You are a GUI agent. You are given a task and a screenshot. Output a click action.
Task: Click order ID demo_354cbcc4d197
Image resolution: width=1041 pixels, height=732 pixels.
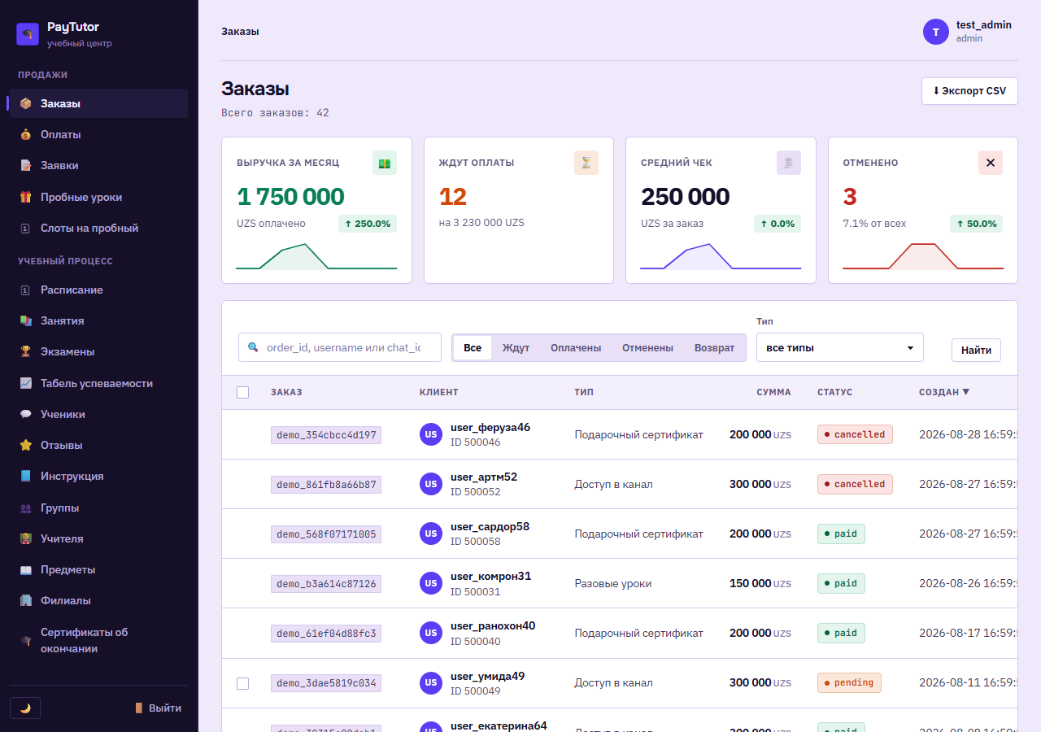pyautogui.click(x=326, y=434)
